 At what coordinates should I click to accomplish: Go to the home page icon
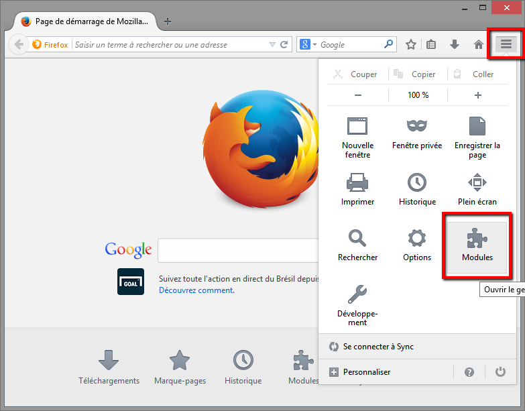(x=479, y=44)
